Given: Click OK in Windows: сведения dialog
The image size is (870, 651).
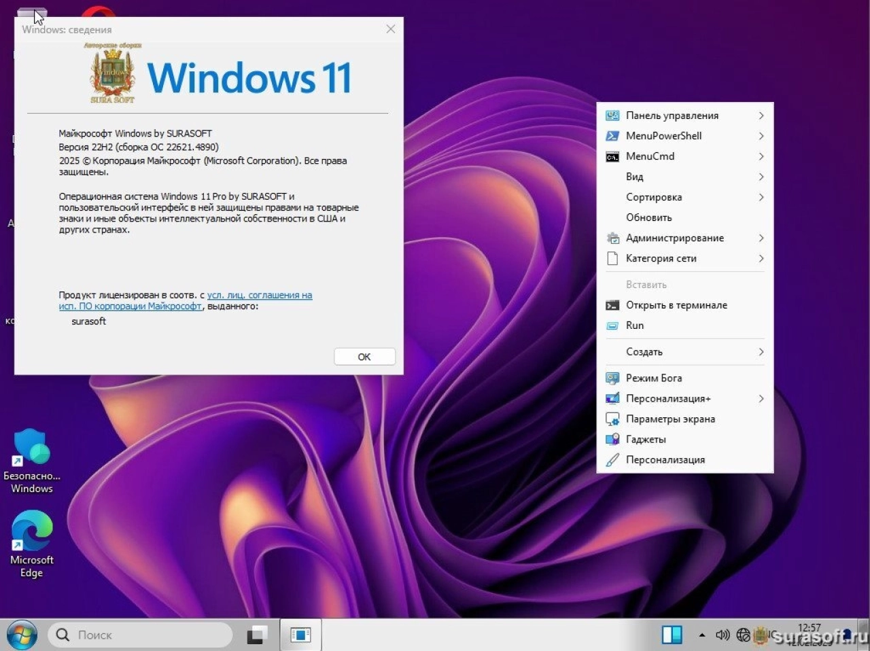Looking at the screenshot, I should click(x=364, y=357).
